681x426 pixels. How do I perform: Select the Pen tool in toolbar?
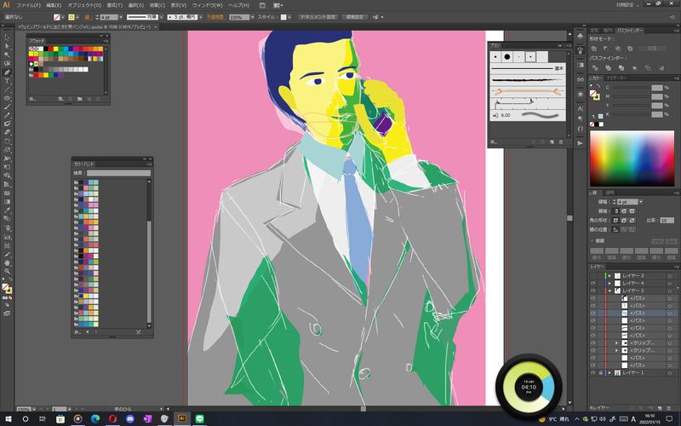coord(7,72)
